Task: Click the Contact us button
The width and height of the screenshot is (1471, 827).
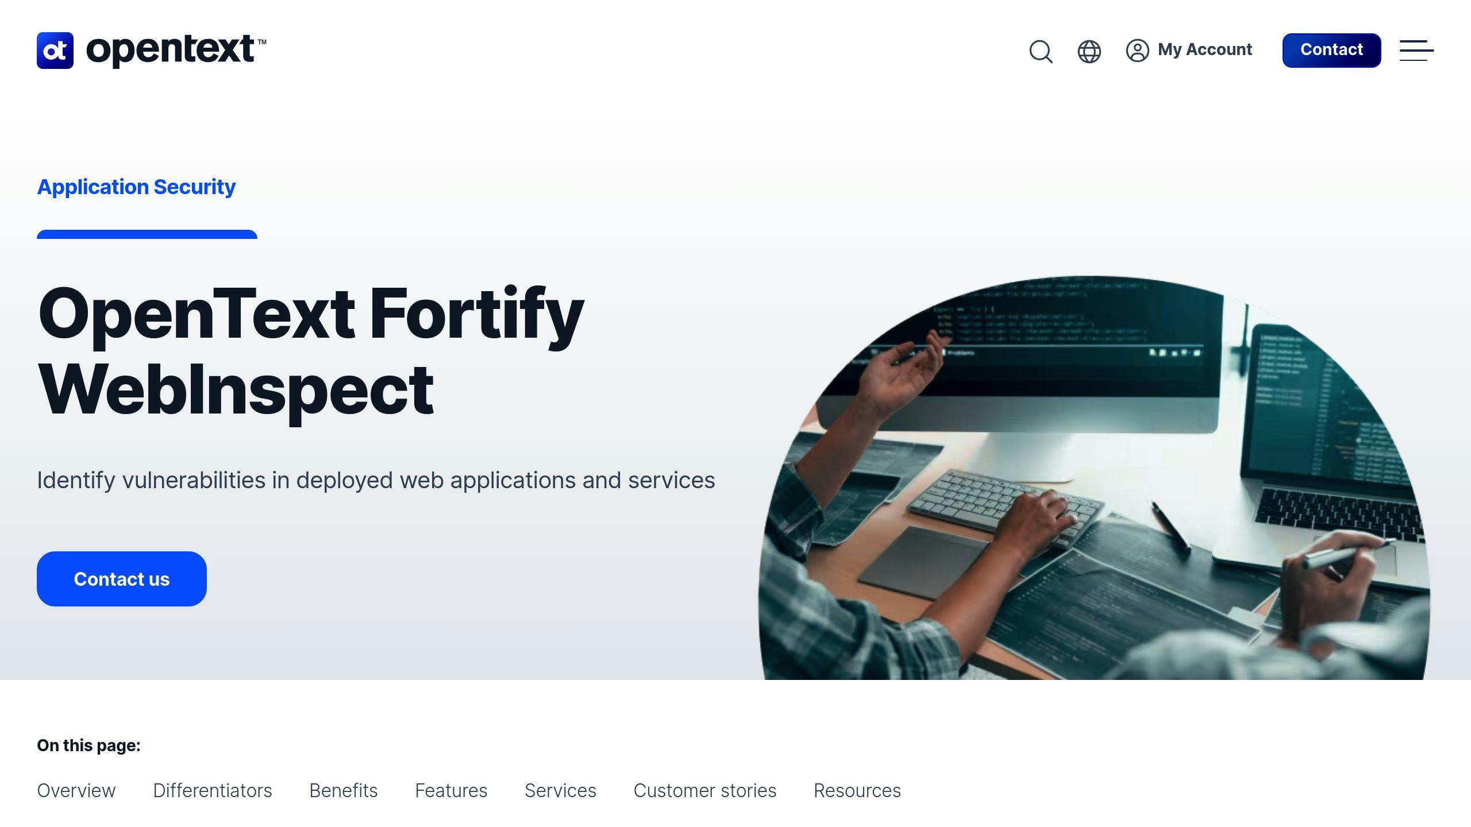Action: (121, 578)
